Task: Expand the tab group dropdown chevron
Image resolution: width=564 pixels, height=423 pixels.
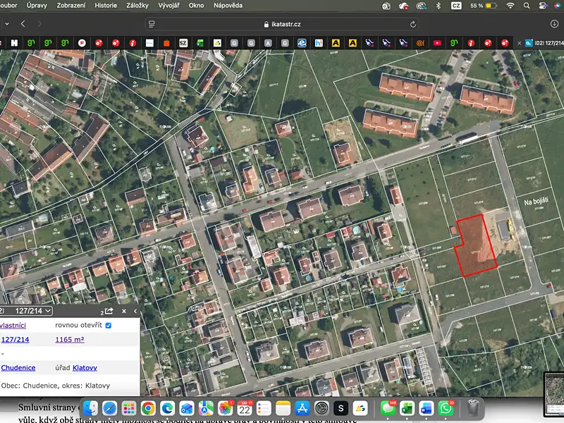Action: pos(7,24)
